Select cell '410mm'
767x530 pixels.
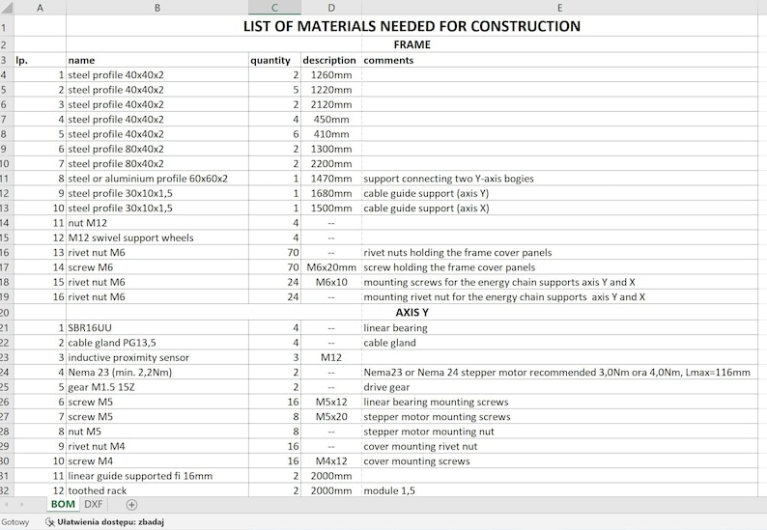[x=331, y=134]
